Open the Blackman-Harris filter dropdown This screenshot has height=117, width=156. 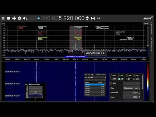(x=132, y=88)
